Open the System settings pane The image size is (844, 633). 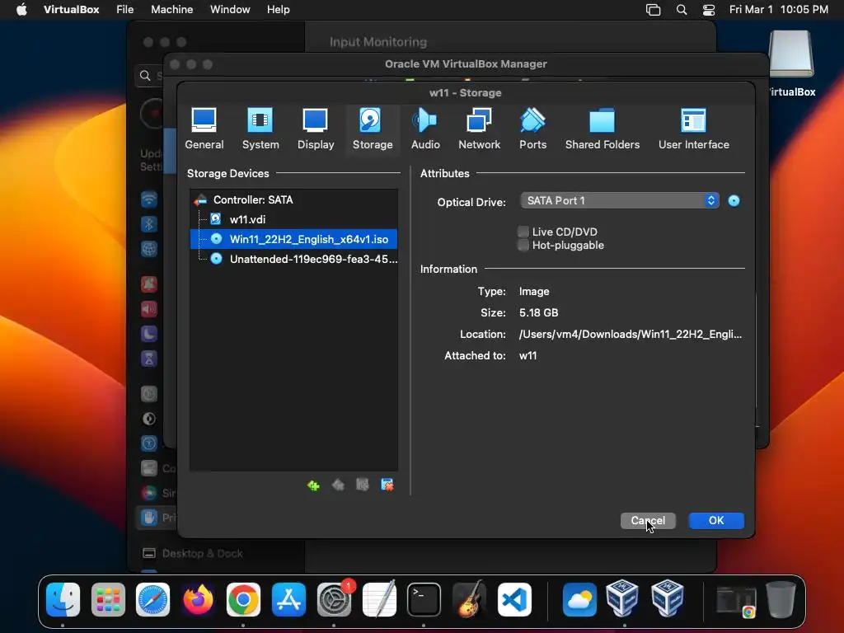tap(260, 129)
